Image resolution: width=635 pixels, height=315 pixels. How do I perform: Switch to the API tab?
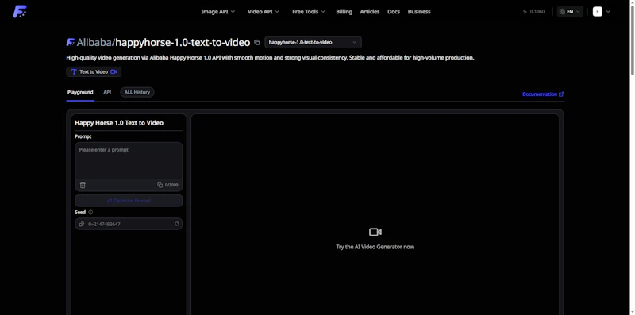point(107,92)
